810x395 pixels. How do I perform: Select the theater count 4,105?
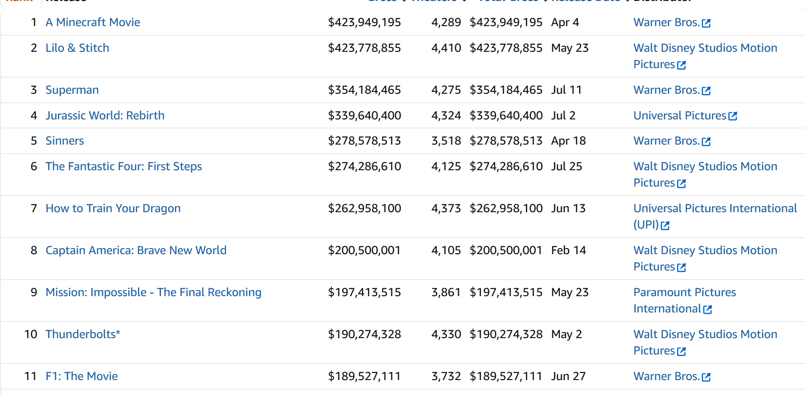tap(446, 250)
